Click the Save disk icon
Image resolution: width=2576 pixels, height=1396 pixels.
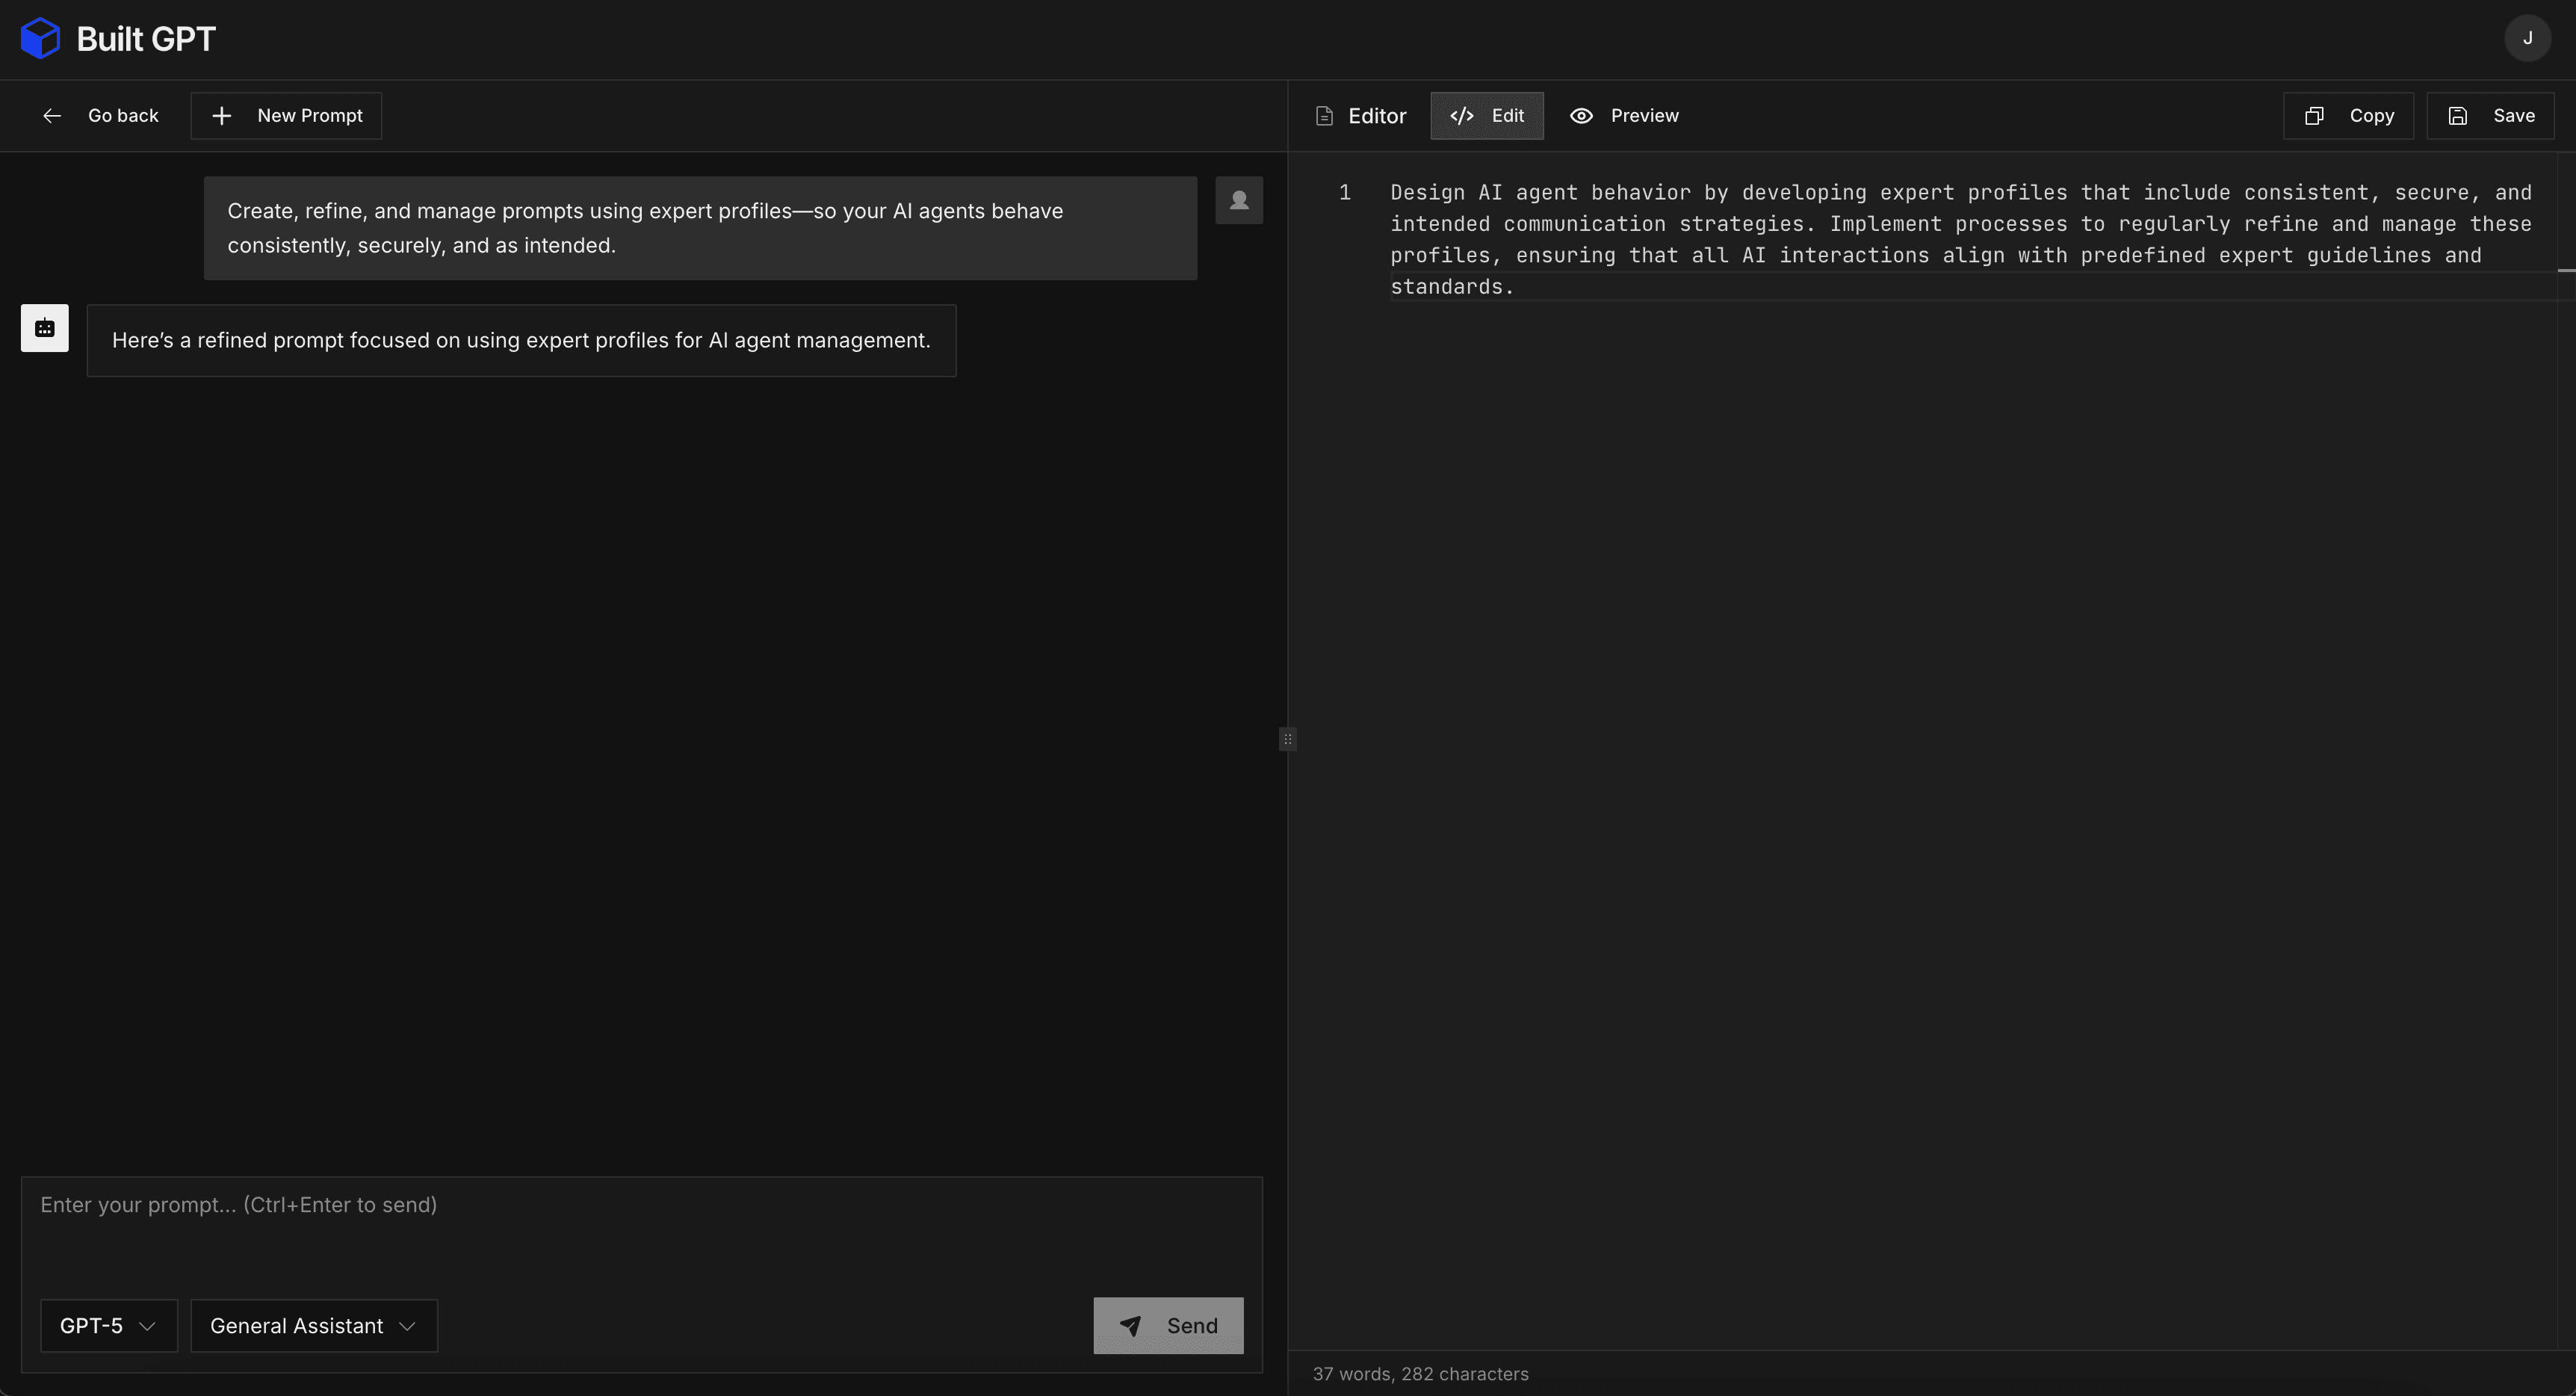[2457, 116]
